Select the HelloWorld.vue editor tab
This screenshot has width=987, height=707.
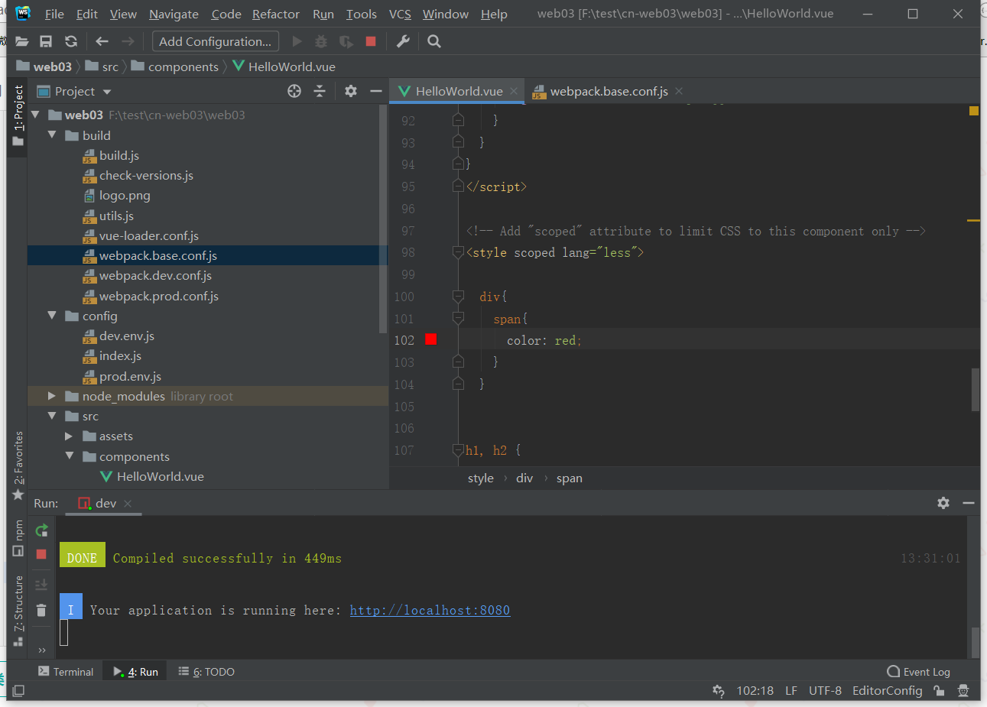coord(459,91)
